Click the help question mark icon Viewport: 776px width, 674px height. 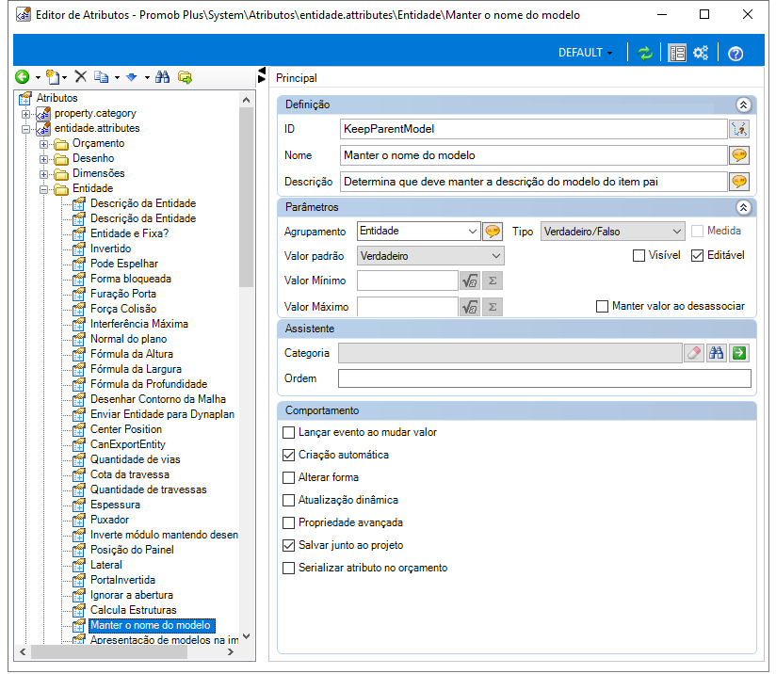click(x=736, y=54)
